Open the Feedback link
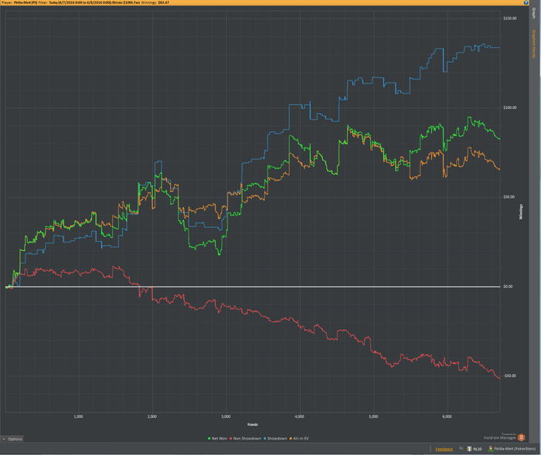 point(444,449)
